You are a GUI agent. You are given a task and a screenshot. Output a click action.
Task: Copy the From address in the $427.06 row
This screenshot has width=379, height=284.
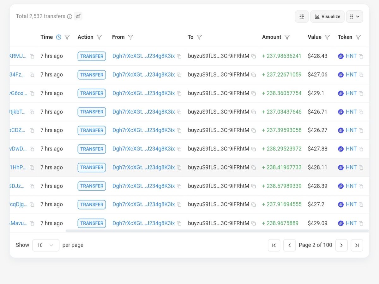[179, 75]
